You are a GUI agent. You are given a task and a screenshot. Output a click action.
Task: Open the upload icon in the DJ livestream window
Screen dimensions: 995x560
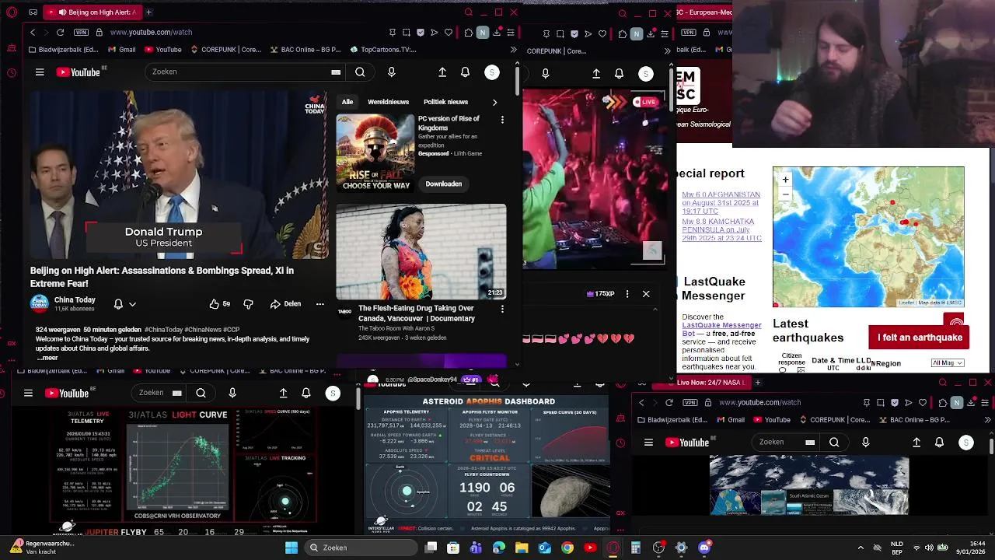pos(596,74)
